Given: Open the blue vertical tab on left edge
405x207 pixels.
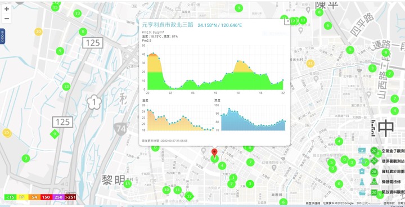Looking at the screenshot, I should [x=2, y=36].
